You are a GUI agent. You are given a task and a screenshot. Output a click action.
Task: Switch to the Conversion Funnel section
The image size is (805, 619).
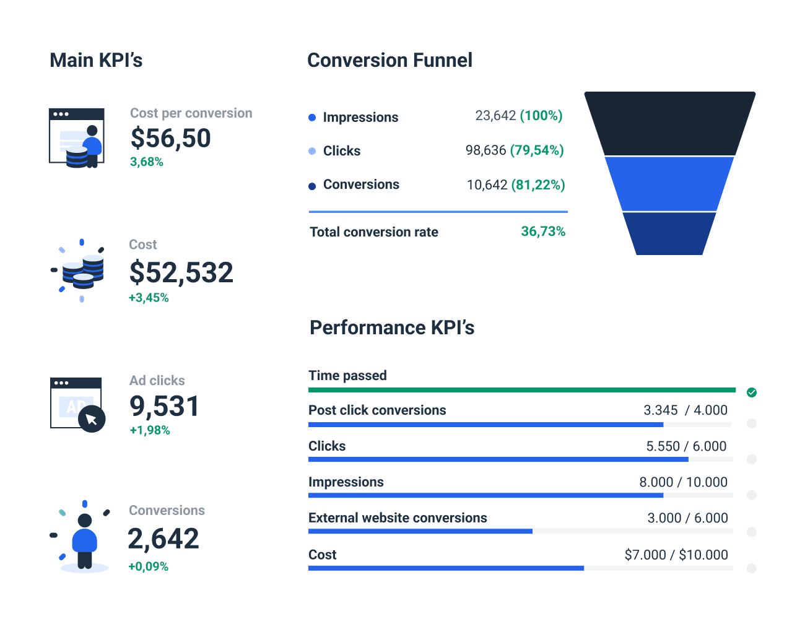(389, 60)
